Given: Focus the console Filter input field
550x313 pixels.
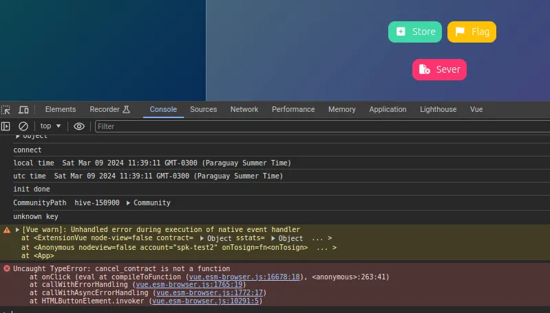Looking at the screenshot, I should [x=322, y=126].
